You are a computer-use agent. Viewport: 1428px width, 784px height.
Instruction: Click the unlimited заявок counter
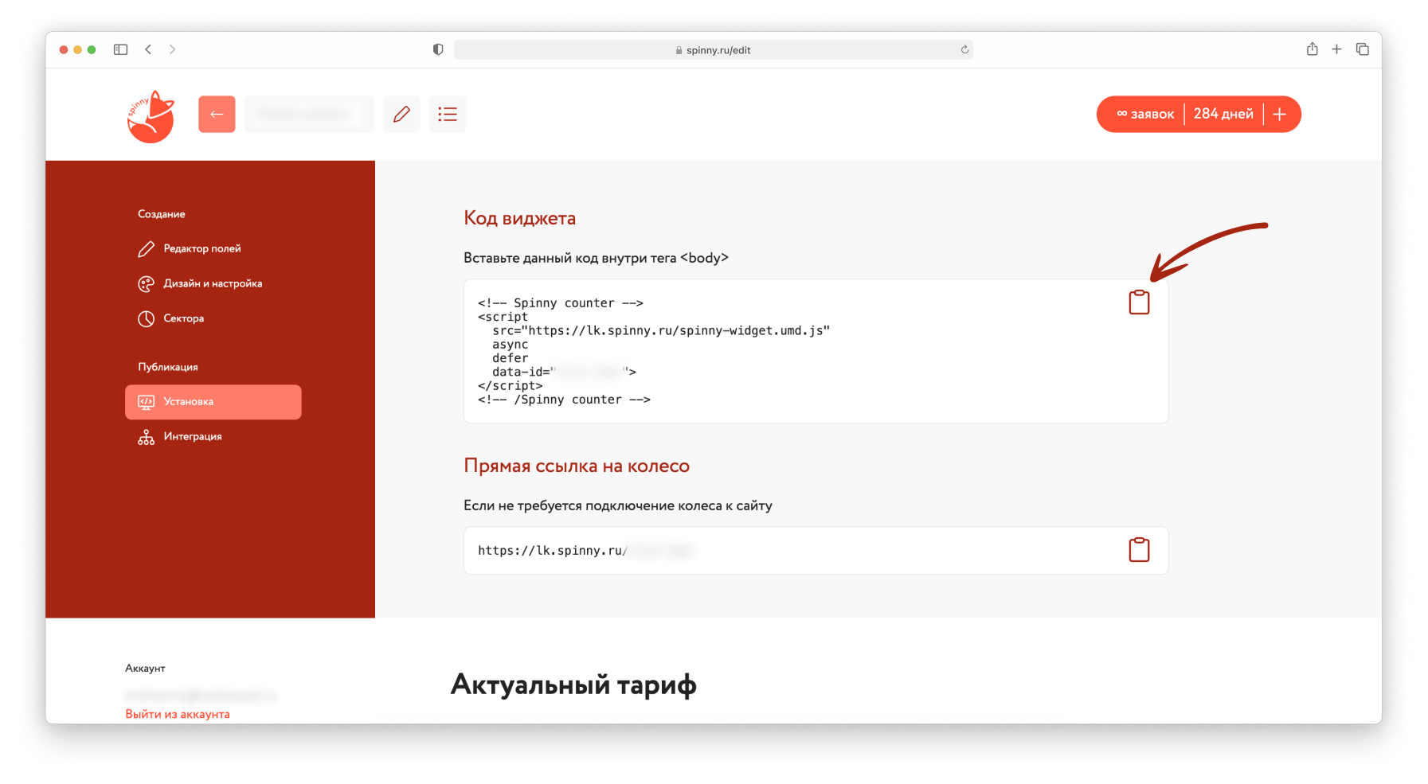(x=1145, y=114)
